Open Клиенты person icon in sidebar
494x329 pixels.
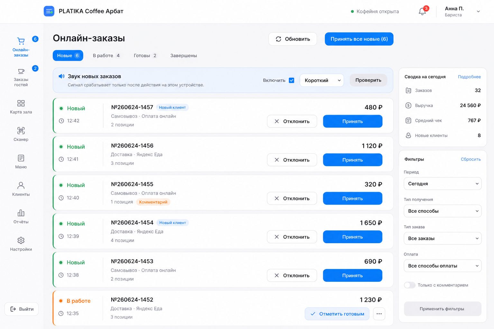pyautogui.click(x=21, y=185)
